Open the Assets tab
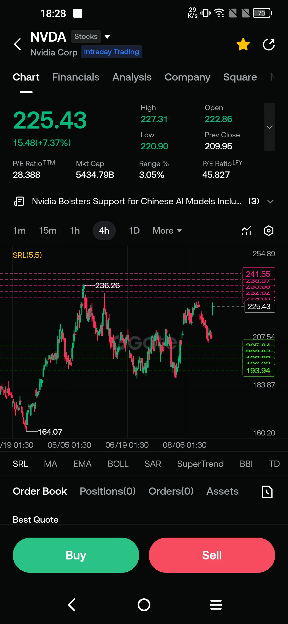This screenshot has width=288, height=624. [223, 491]
